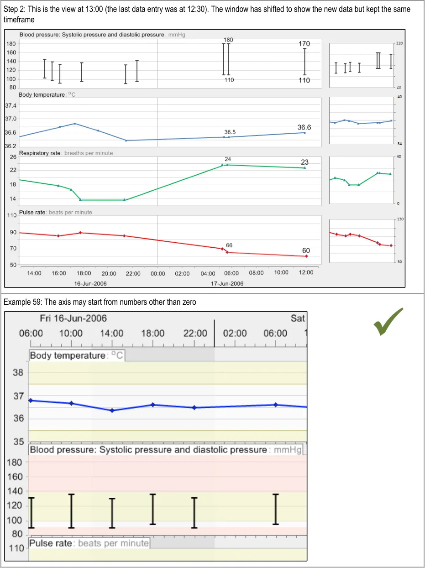Viewport: 425px width, 568px height.
Task: Select Blood pressure tab in lower chart
Action: pyautogui.click(x=165, y=450)
